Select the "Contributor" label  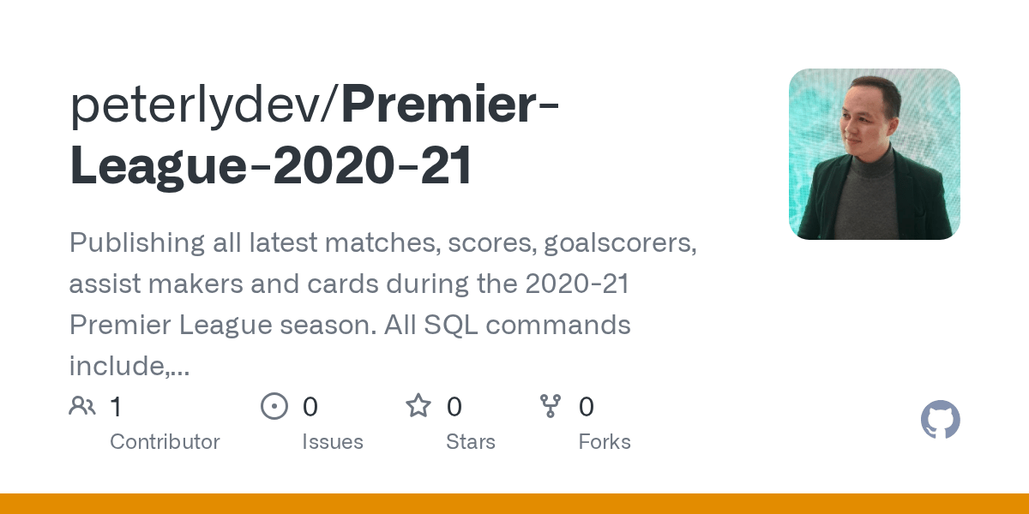tap(165, 442)
